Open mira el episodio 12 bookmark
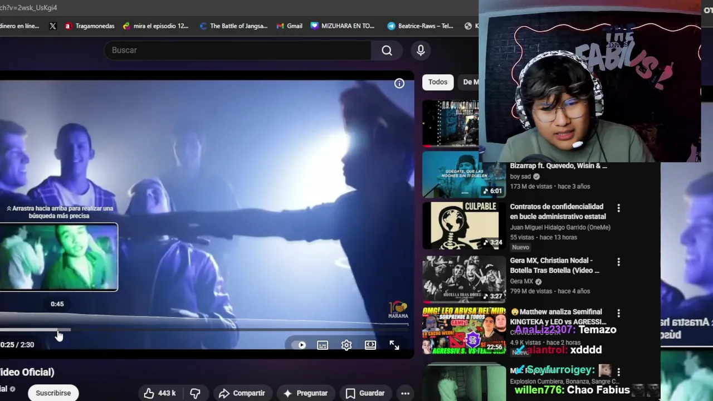This screenshot has height=401, width=713. tap(156, 26)
